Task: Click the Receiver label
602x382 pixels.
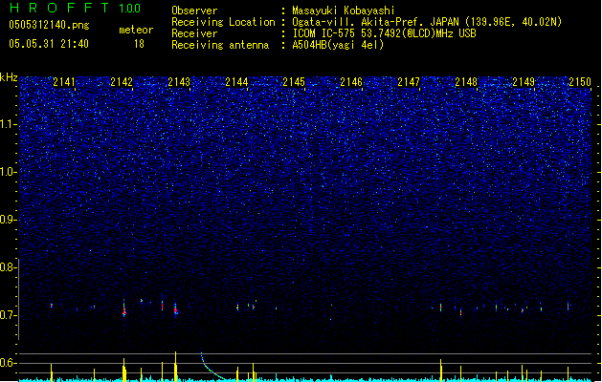Action: click(194, 33)
